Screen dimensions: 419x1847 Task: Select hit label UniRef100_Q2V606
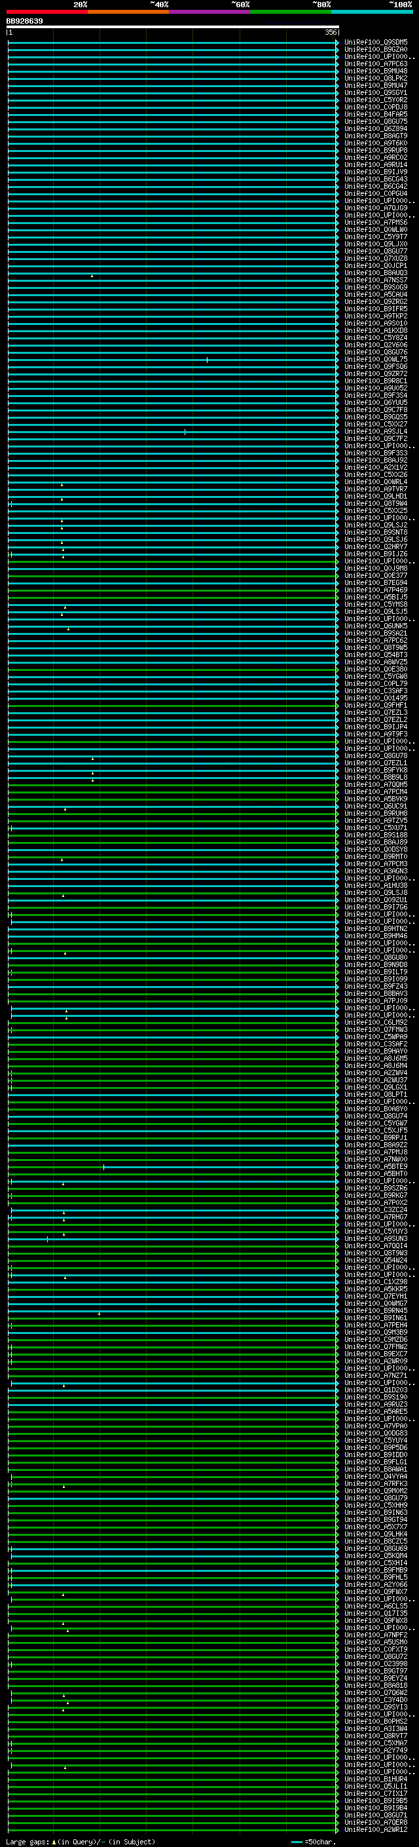[x=376, y=345]
